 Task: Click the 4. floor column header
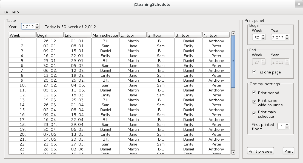pos(216,35)
